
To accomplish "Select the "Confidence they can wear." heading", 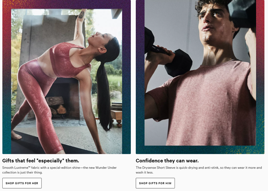I will [x=167, y=161].
